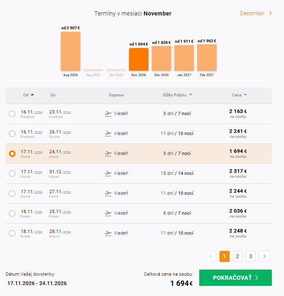
Task: Select the 18.11.–28.11. date radio button
Action: tap(12, 233)
